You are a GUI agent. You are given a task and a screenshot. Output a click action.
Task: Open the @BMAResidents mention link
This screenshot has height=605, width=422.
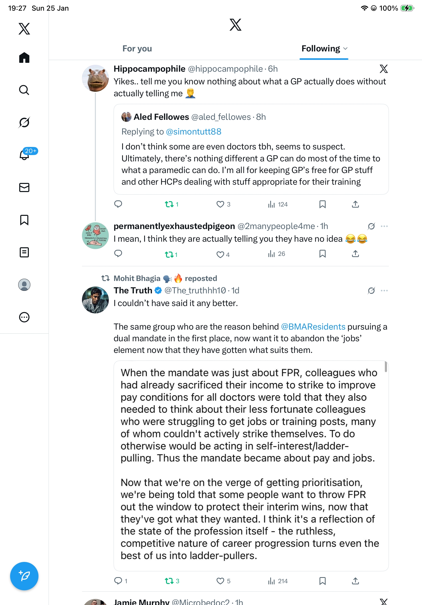pos(313,327)
